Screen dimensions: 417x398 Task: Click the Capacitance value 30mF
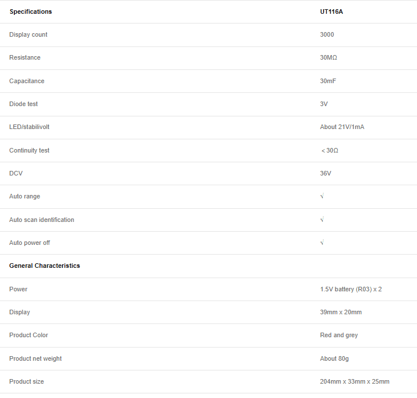pos(328,81)
